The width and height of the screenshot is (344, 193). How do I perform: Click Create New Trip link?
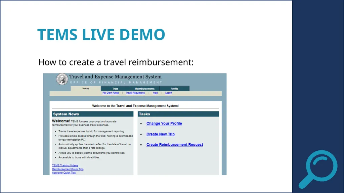tap(161, 134)
